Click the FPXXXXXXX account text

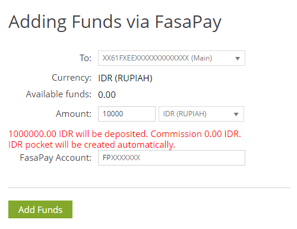[x=121, y=158]
